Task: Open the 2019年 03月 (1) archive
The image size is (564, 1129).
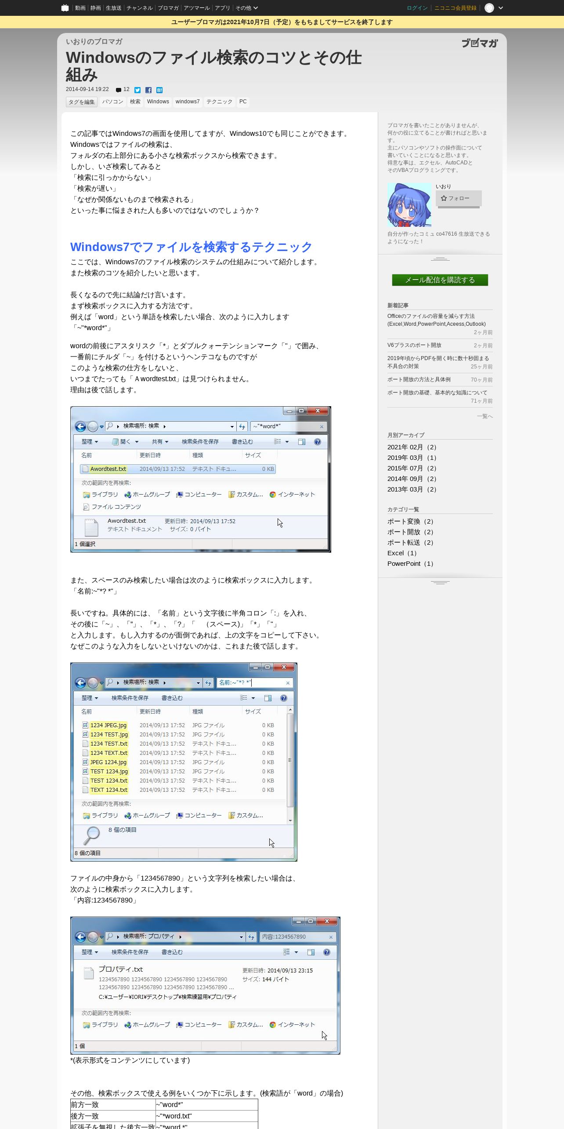Action: [412, 458]
